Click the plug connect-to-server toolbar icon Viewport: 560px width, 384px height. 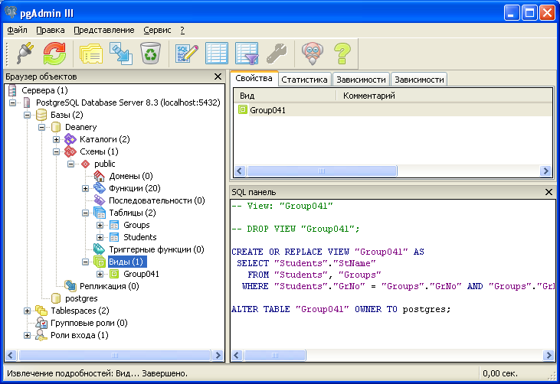(x=25, y=53)
